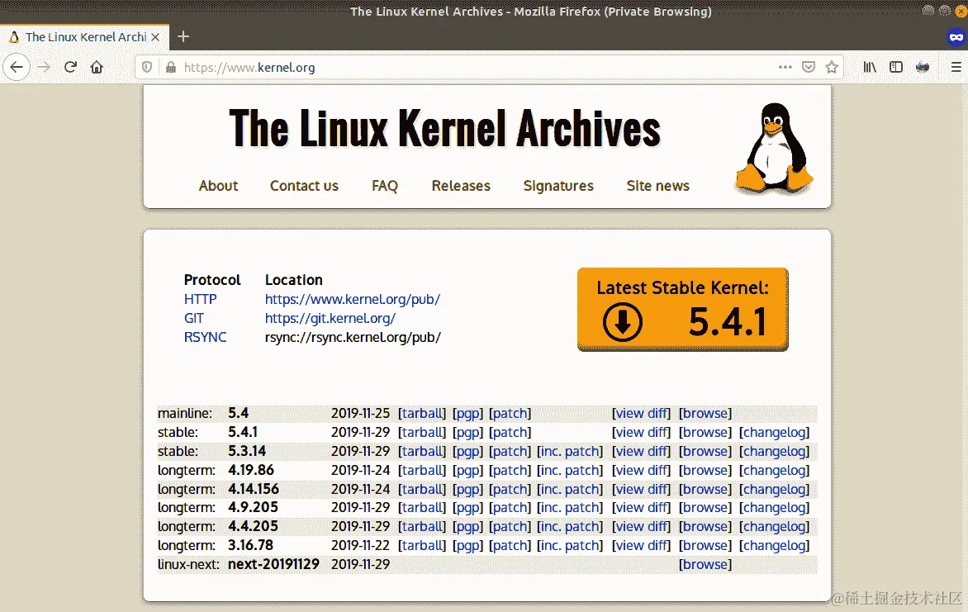Image resolution: width=968 pixels, height=612 pixels.
Task: Go back with the Firefox back arrow
Action: click(x=17, y=68)
